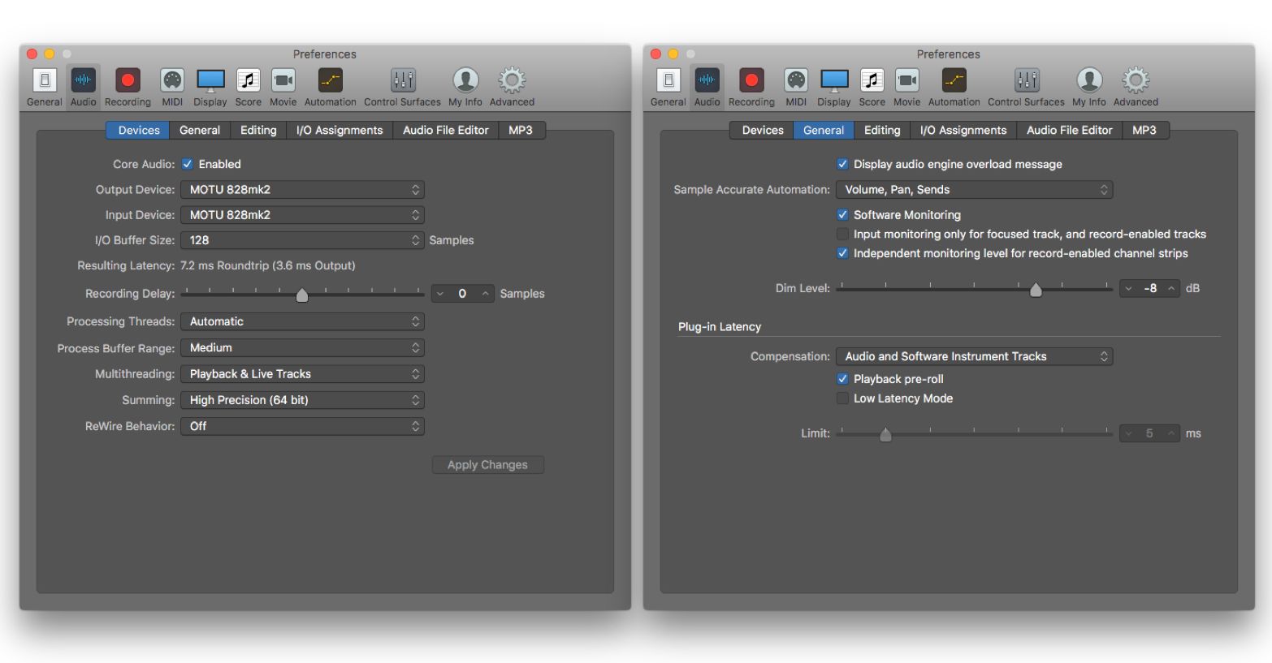
Task: Select Audio preferences icon in left window
Action: click(x=83, y=80)
